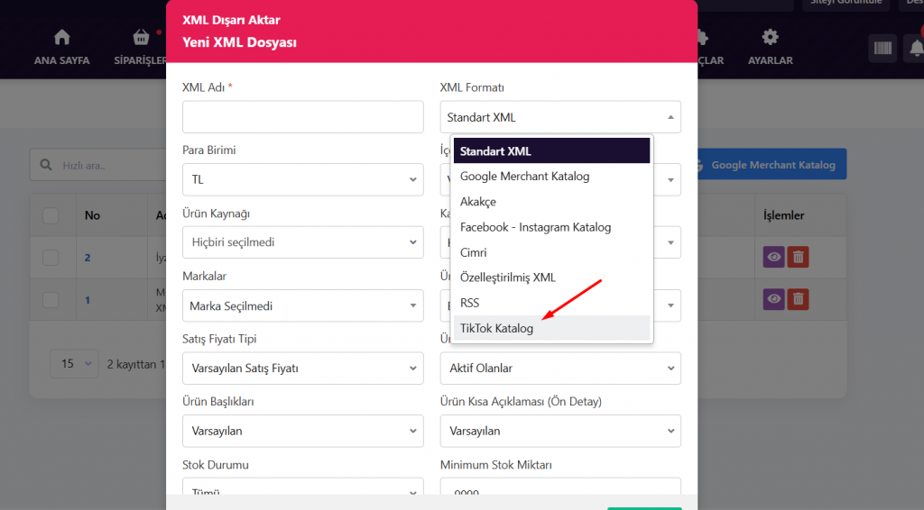This screenshot has width=924, height=510.
Task: Click the eye icon for row 1
Action: 774,298
